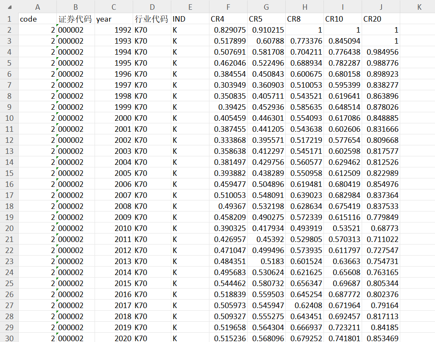Image resolution: width=435 pixels, height=342 pixels.
Task: Select row 30 header
Action: pyautogui.click(x=9, y=338)
